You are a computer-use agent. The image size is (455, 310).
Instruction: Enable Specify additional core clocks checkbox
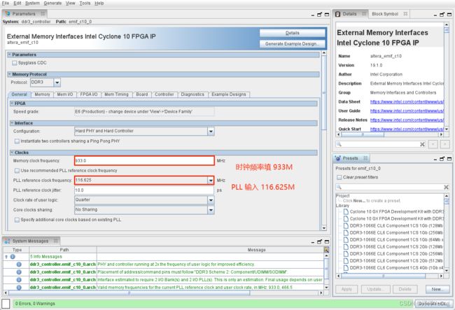pos(17,220)
